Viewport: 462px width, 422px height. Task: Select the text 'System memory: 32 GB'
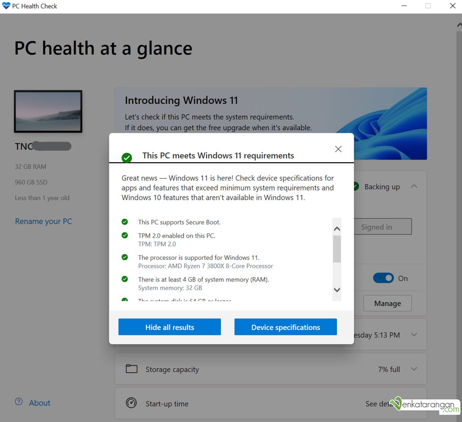170,288
